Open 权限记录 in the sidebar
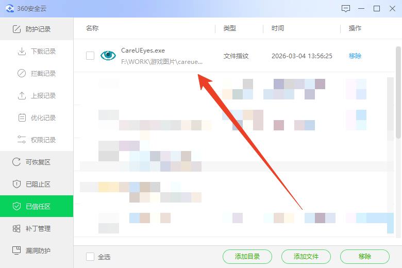 (43, 140)
